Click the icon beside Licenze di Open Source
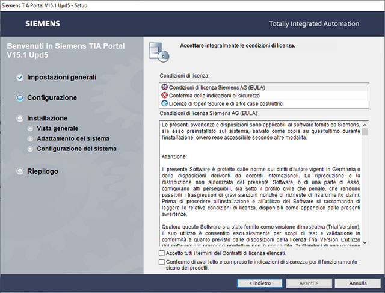Image resolution: width=385 pixels, height=293 pixels. point(164,103)
